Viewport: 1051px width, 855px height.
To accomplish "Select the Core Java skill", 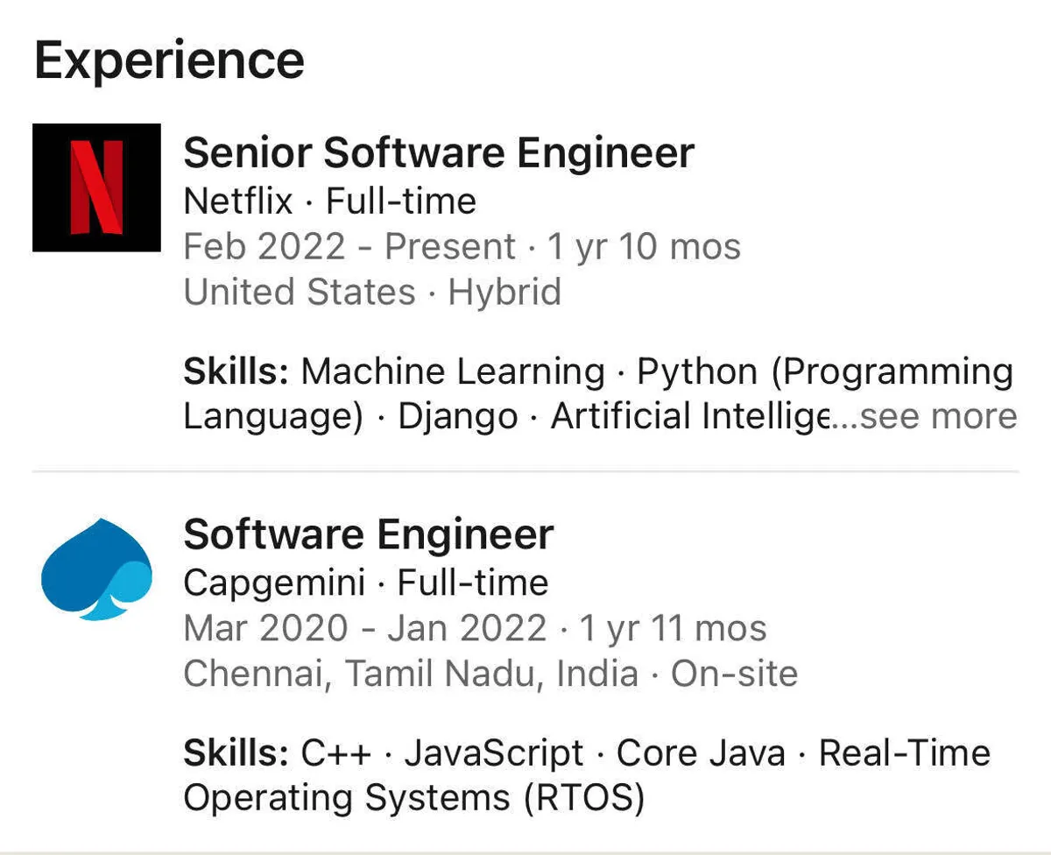I will coord(701,753).
